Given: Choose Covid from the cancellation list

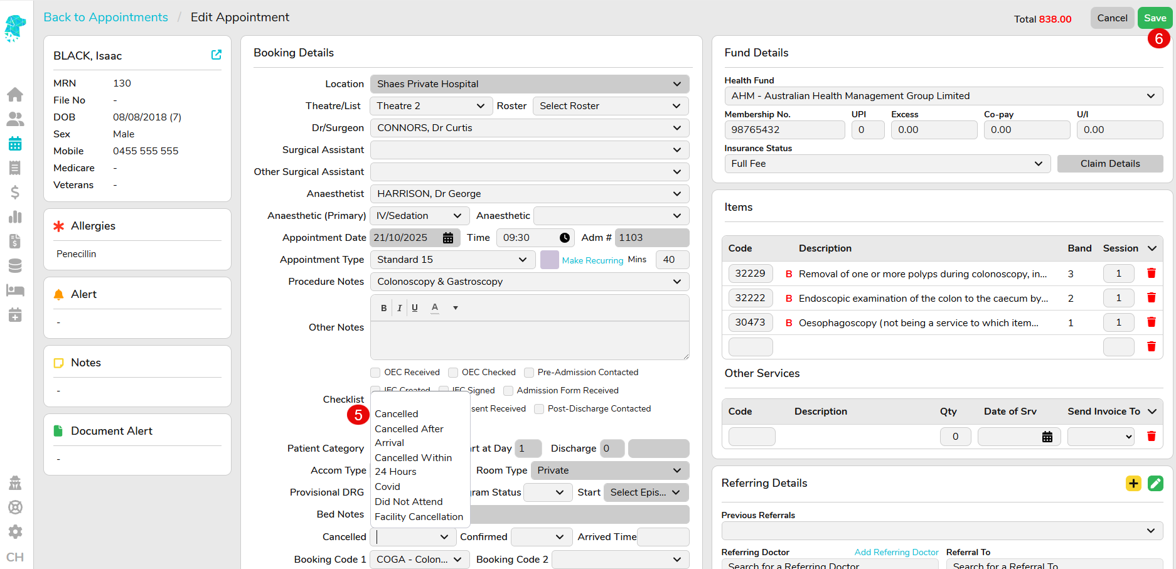Looking at the screenshot, I should tap(387, 487).
